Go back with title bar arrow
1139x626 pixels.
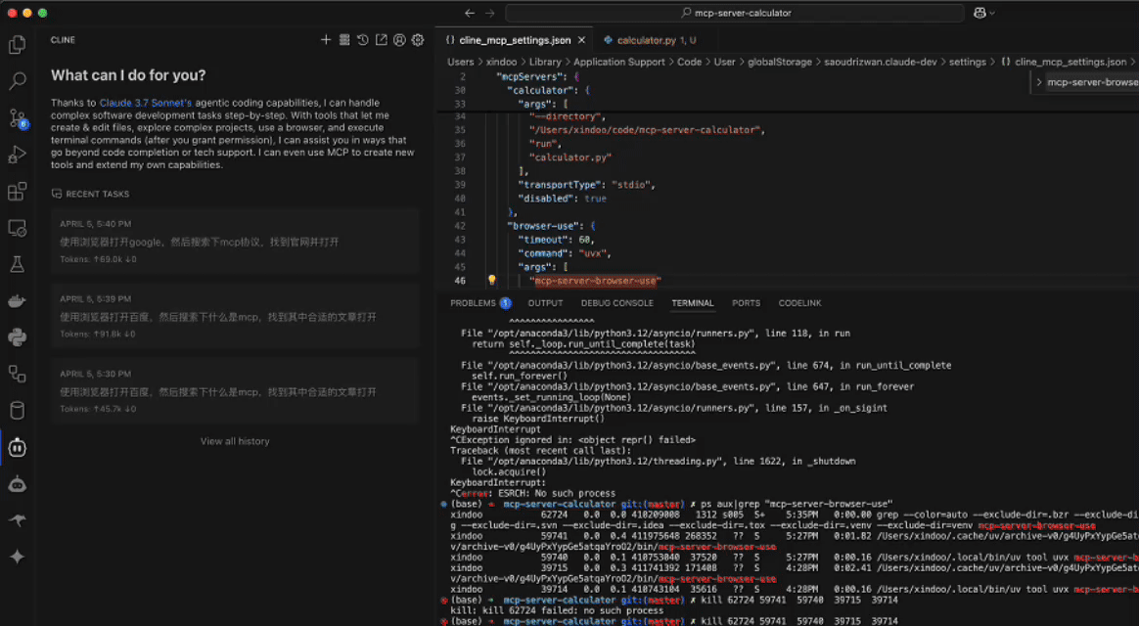click(470, 13)
